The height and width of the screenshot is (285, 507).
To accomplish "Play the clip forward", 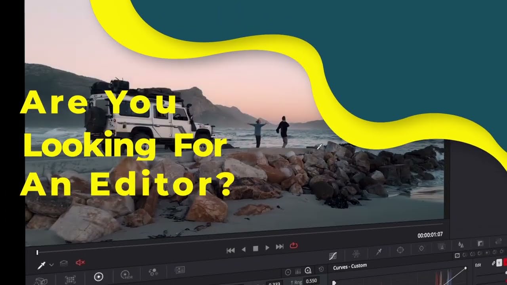I will click(x=267, y=248).
